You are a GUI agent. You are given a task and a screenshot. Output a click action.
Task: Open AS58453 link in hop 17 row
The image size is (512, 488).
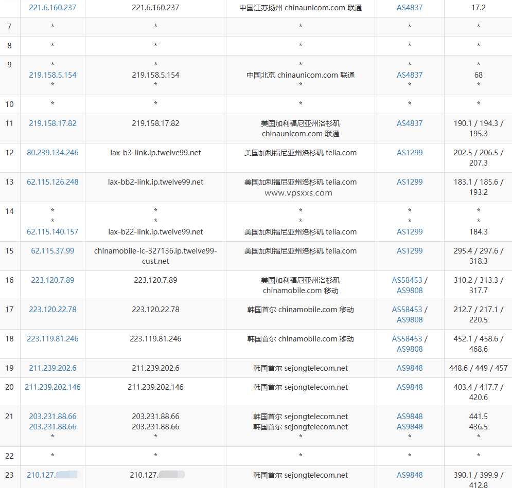click(407, 310)
